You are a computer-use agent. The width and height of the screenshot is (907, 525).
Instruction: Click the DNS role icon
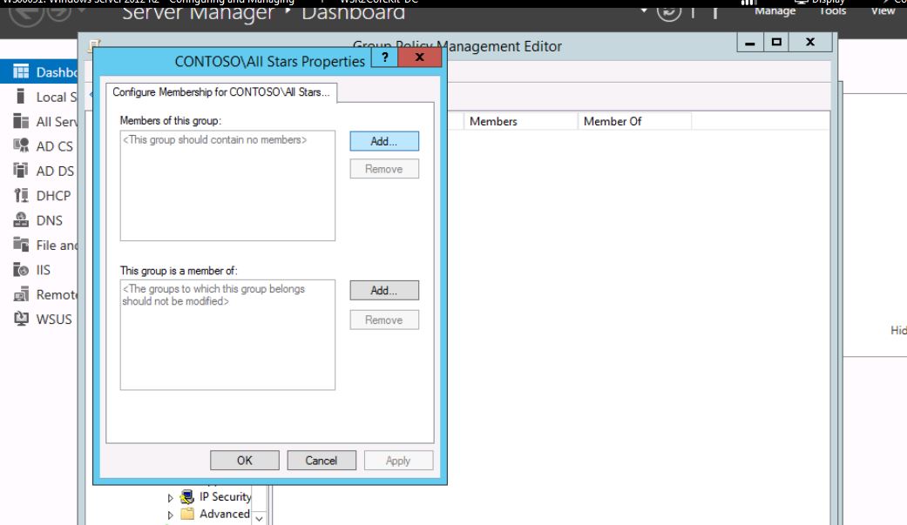point(22,220)
